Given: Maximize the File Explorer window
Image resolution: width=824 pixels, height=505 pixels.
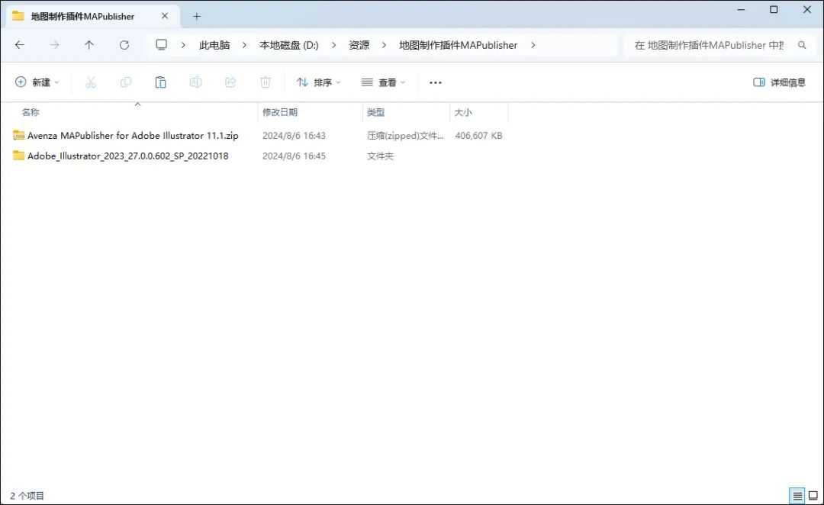Looking at the screenshot, I should click(x=774, y=9).
